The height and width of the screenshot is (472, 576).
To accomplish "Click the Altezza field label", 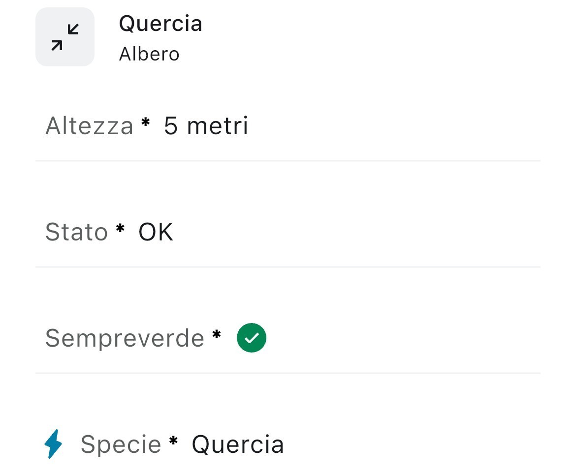I will point(89,126).
